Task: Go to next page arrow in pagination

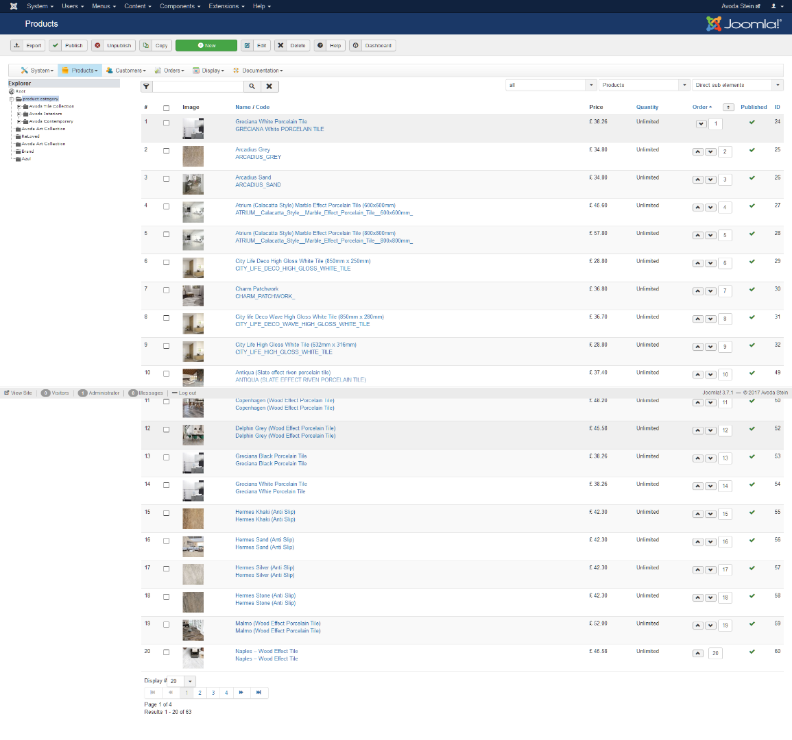Action: [241, 693]
